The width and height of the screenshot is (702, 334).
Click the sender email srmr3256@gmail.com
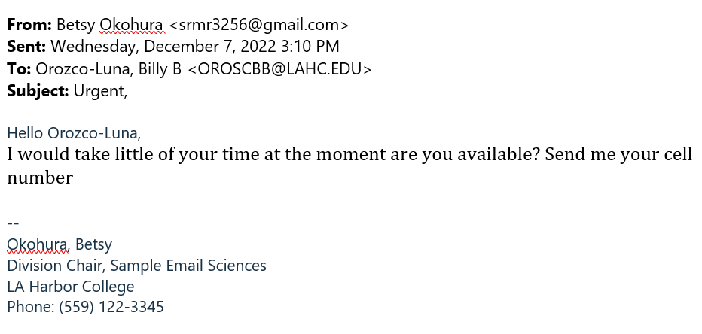259,26
